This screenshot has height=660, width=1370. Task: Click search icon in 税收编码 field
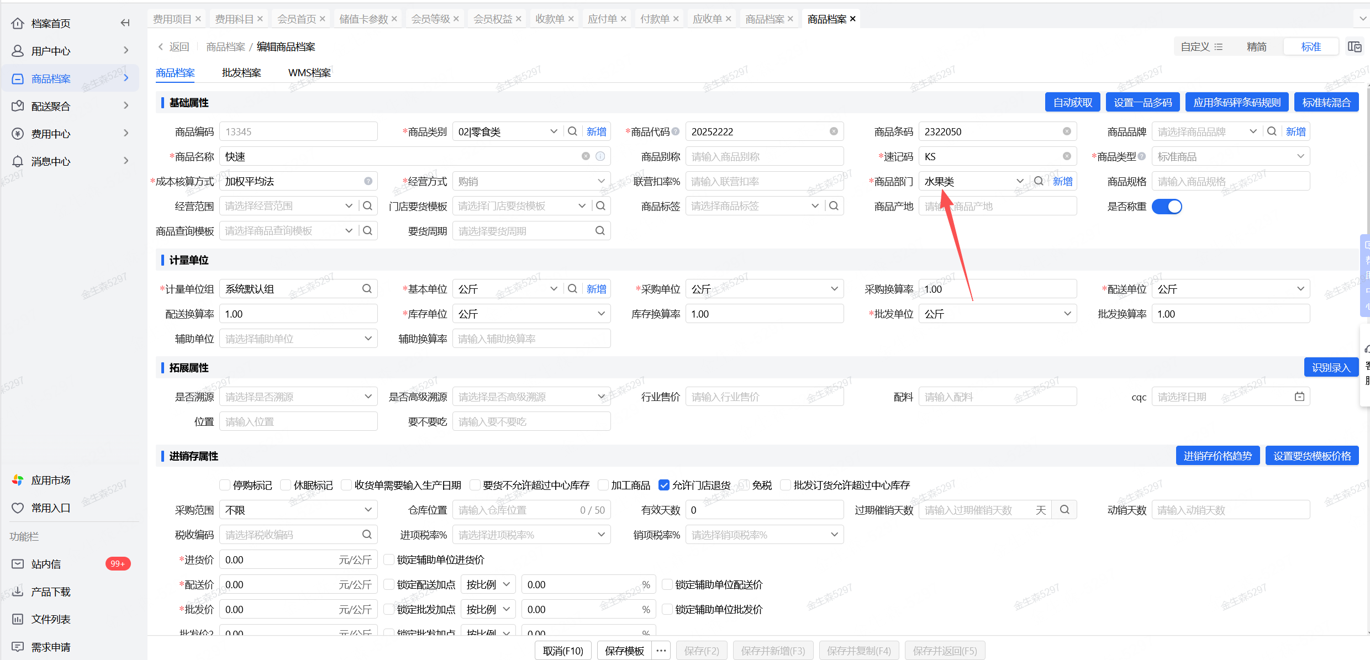pyautogui.click(x=367, y=535)
